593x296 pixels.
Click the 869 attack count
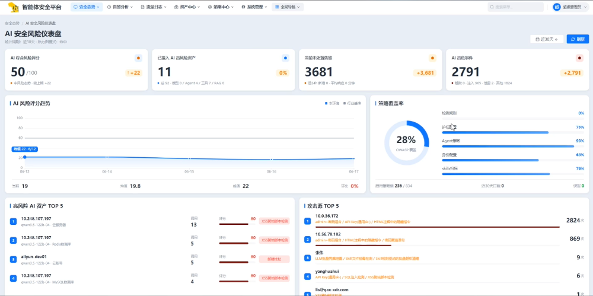tap(575, 239)
